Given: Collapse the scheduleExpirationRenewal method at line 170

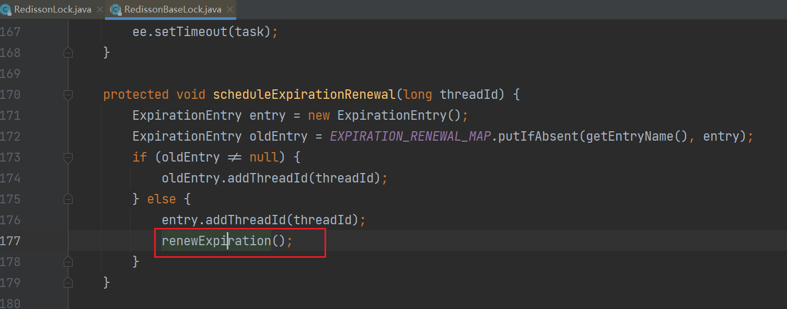Looking at the screenshot, I should tap(68, 95).
